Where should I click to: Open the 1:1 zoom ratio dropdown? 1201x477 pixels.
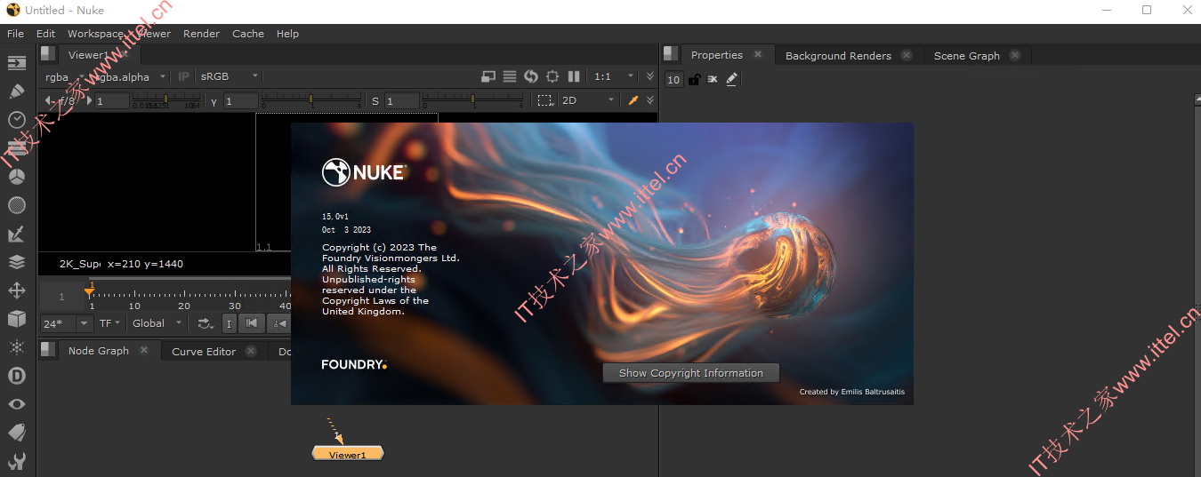(614, 76)
